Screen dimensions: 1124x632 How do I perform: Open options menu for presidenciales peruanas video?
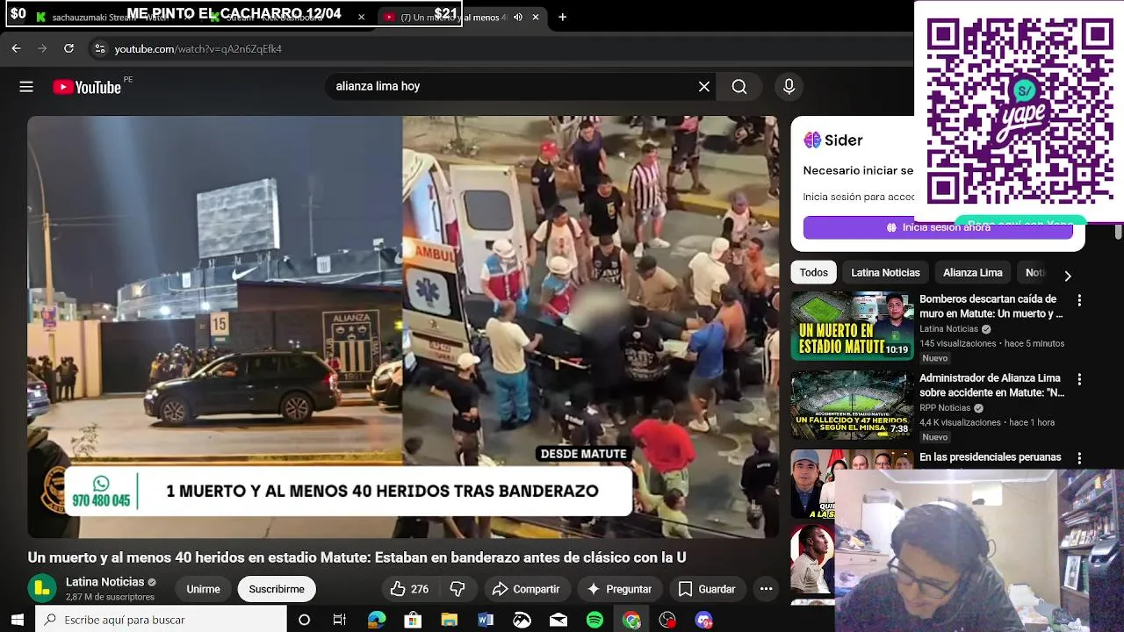pos(1079,458)
